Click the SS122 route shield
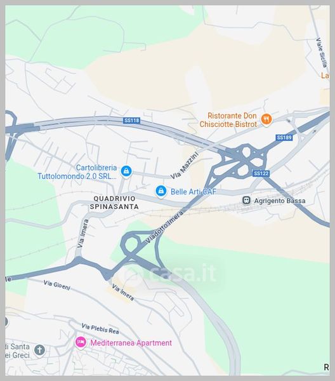Image resolution: width=335 pixels, height=381 pixels. tap(261, 173)
